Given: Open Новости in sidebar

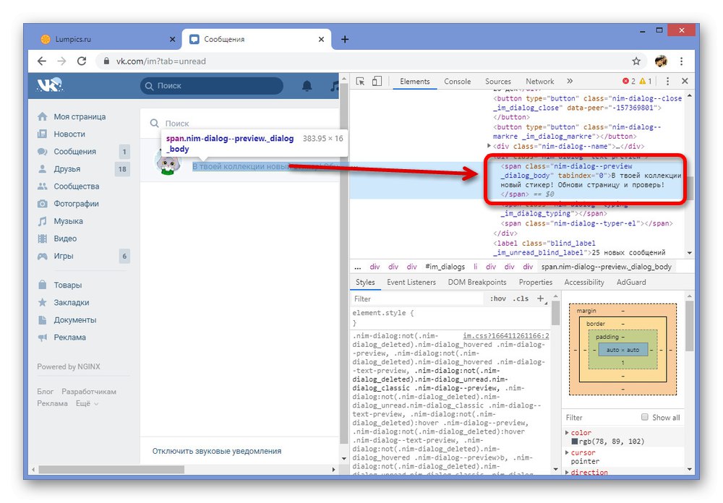Looking at the screenshot, I should click(69, 134).
